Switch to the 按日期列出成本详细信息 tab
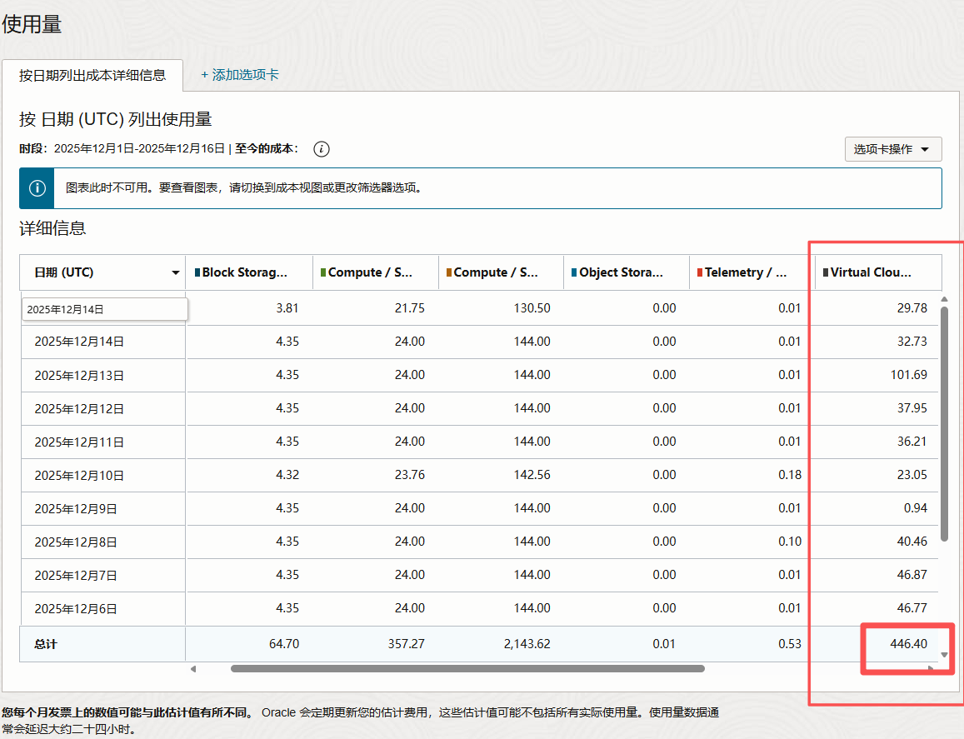The image size is (964, 739). [92, 75]
